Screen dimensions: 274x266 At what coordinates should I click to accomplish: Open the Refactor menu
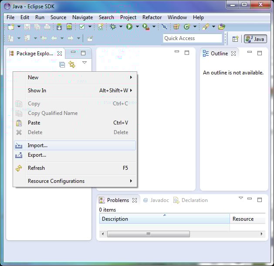pyautogui.click(x=152, y=17)
